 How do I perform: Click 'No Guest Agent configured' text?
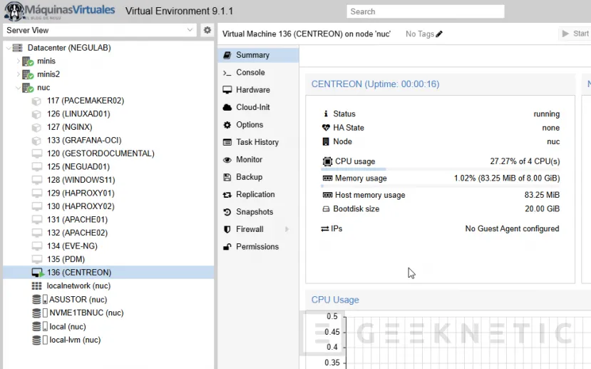click(513, 228)
